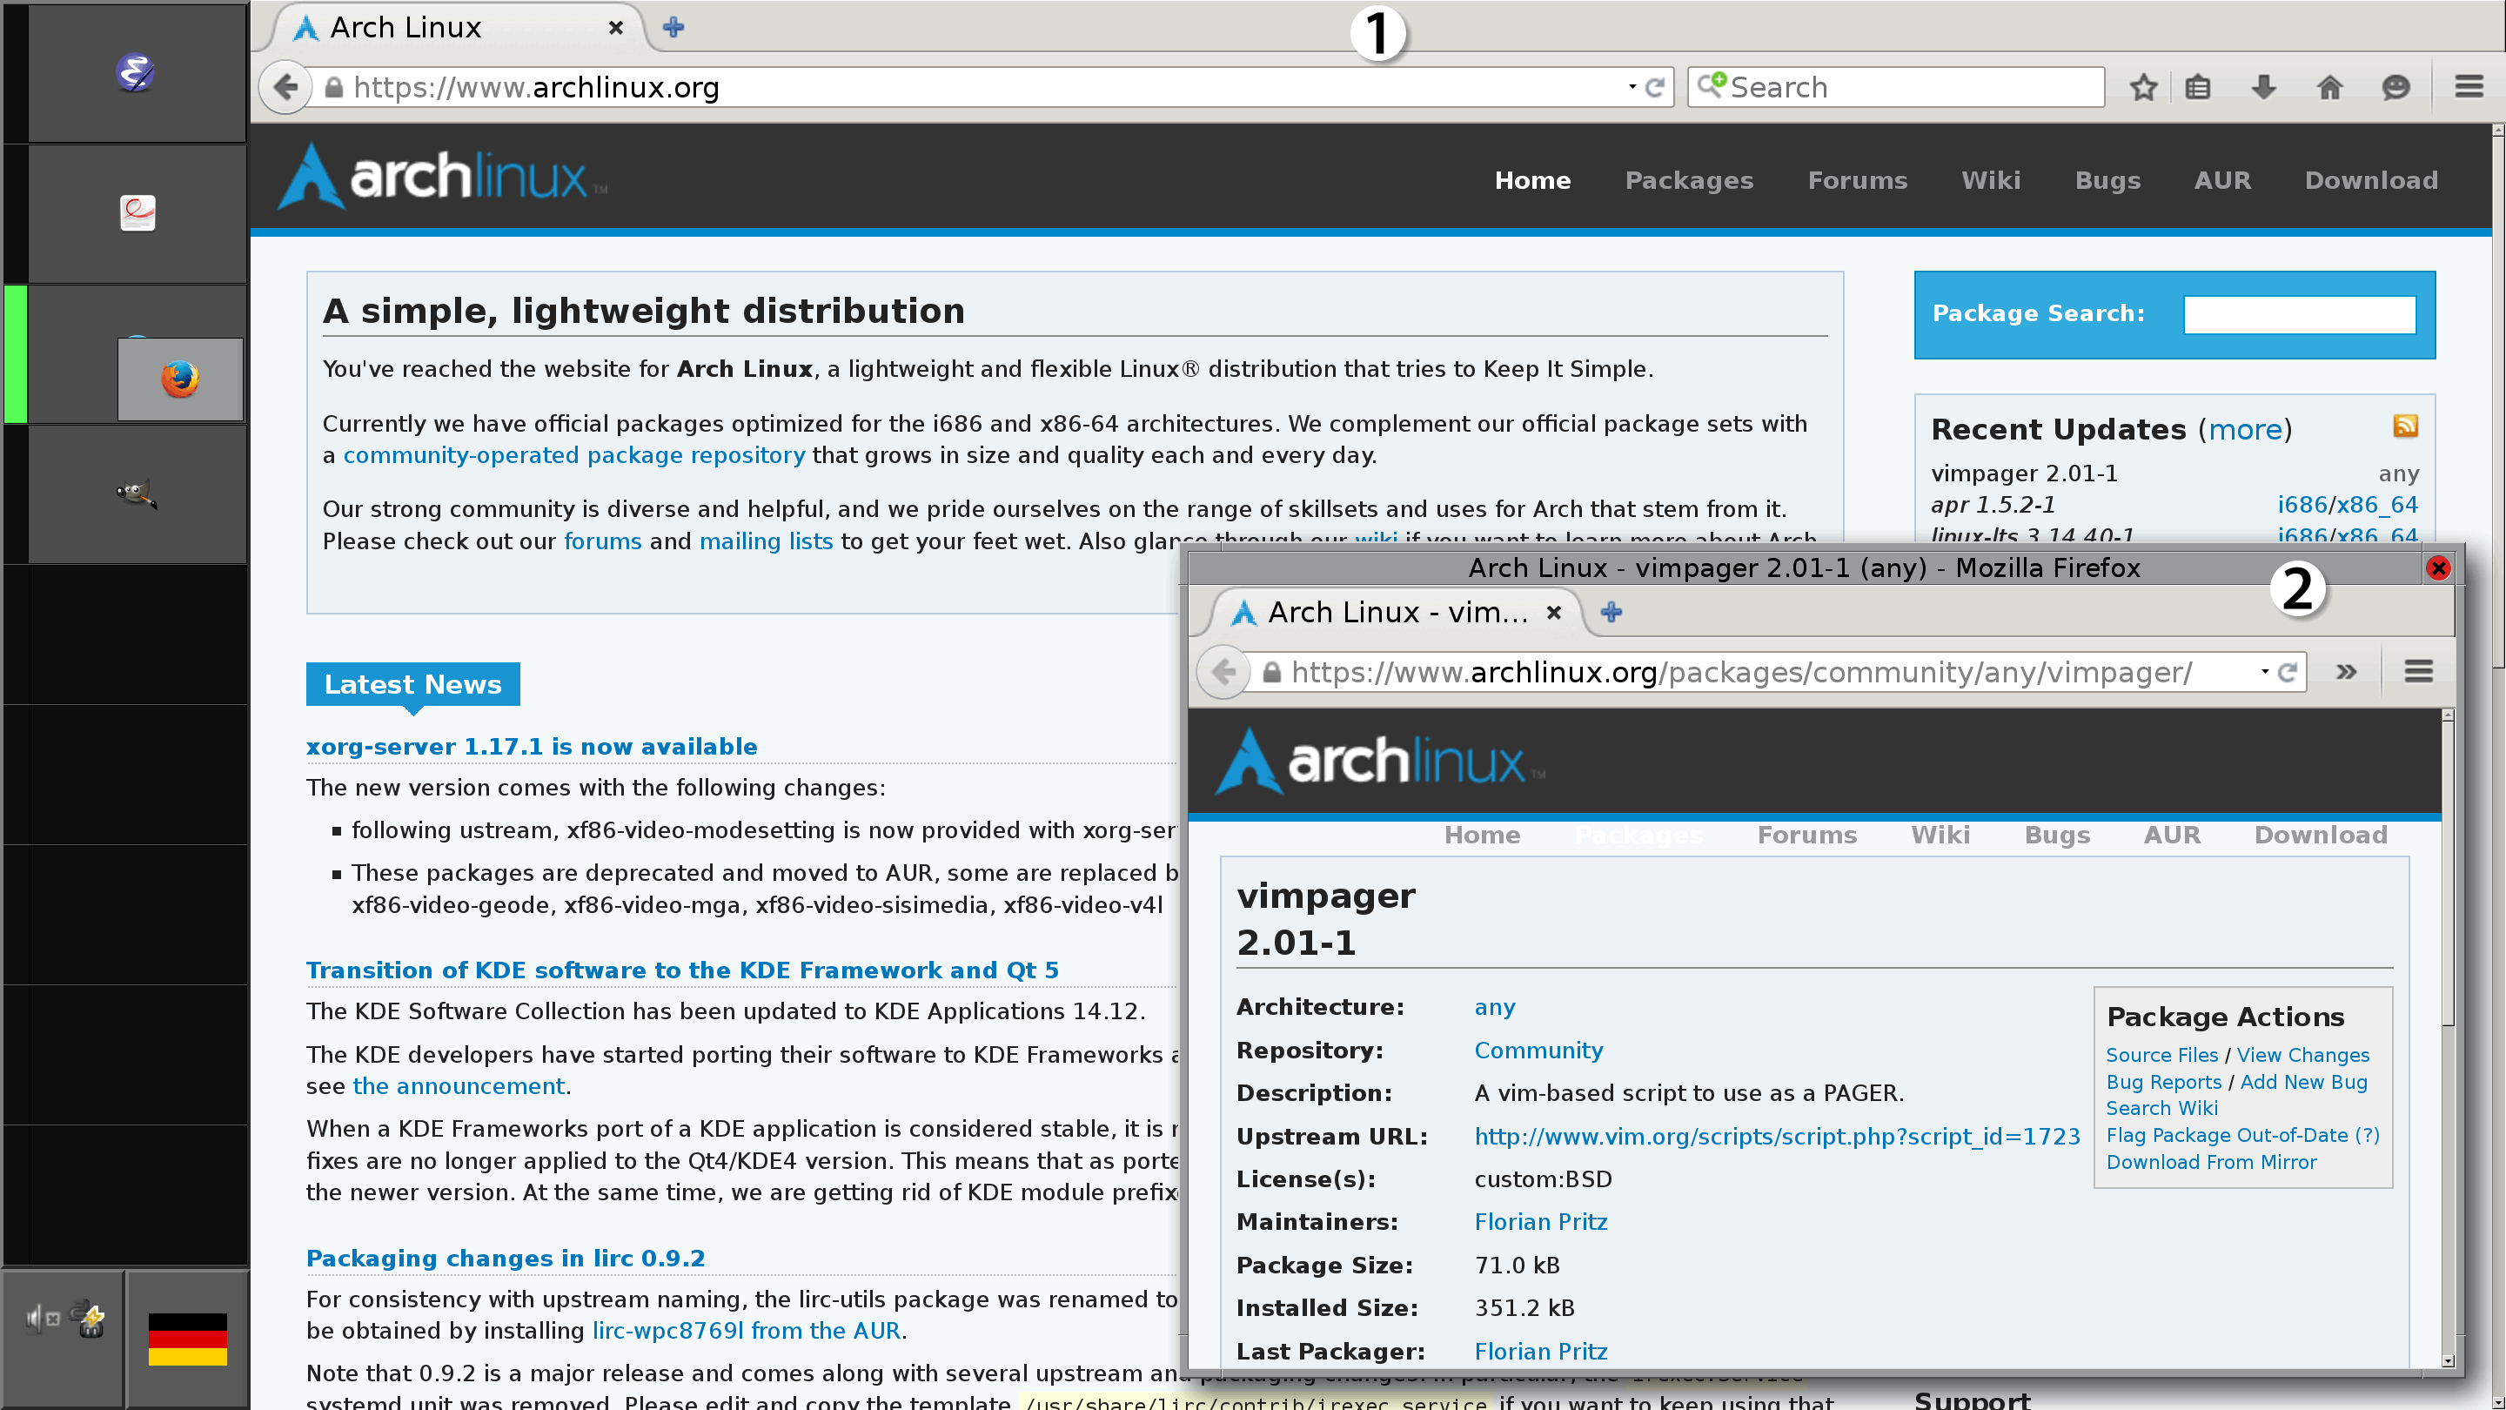Reload the vimpager package page
The height and width of the screenshot is (1410, 2506).
point(2288,671)
